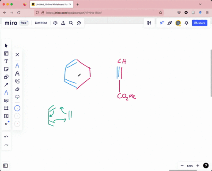The height and width of the screenshot is (171, 212).
Task: Select the Pen tool in the main toolbar
Action: [x=6, y=93]
